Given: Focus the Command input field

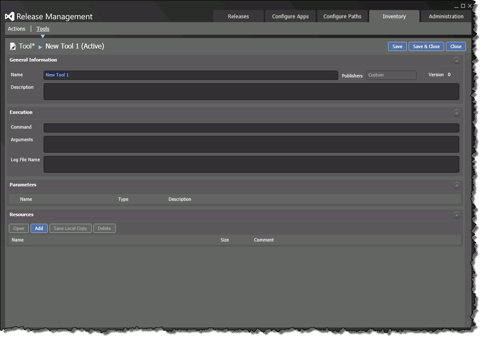Looking at the screenshot, I should (251, 128).
